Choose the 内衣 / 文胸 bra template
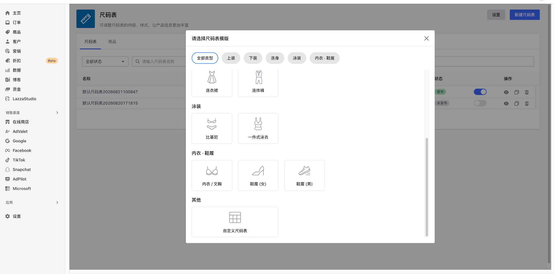 [212, 175]
